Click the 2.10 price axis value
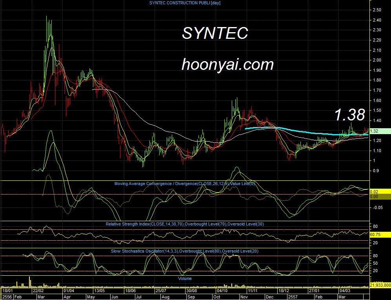The width and height of the screenshot is (391, 300). click(377, 50)
